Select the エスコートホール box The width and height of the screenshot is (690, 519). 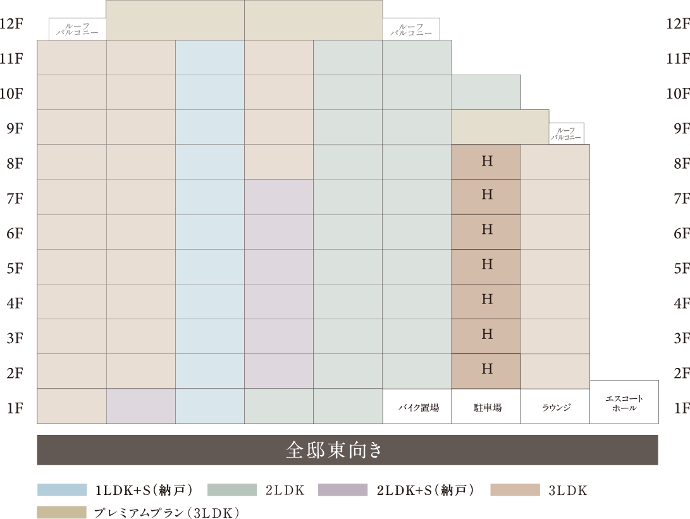coord(624,402)
